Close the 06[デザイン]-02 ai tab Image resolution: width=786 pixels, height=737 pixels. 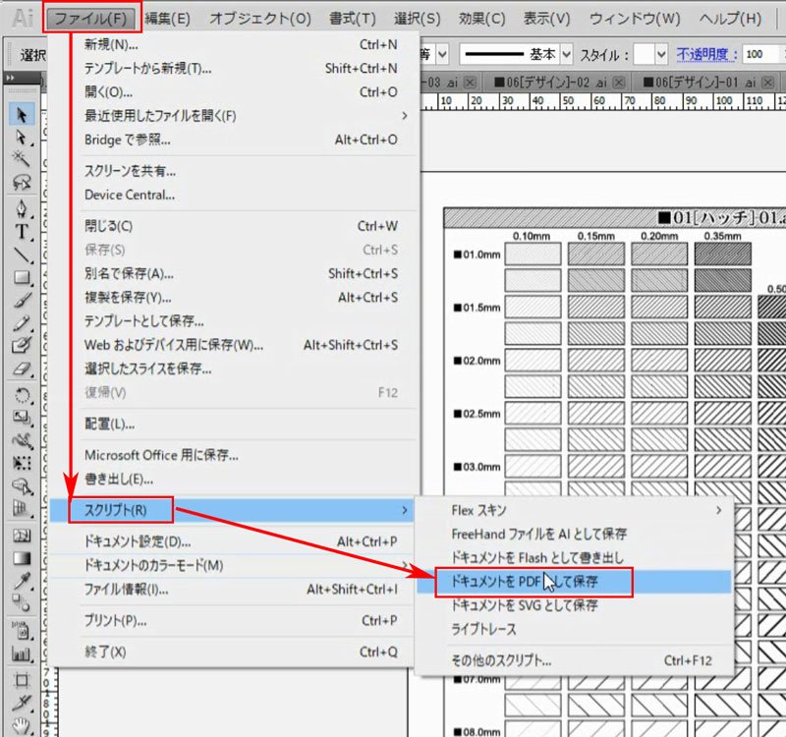(619, 83)
